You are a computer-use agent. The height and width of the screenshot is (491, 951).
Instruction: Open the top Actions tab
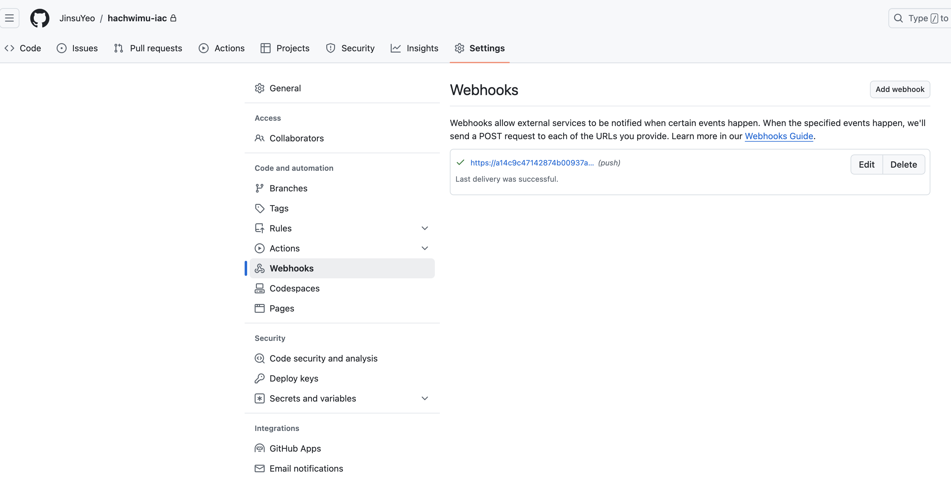(x=221, y=48)
